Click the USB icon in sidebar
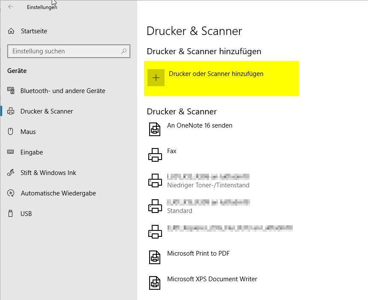The image size is (368, 300). tap(11, 214)
